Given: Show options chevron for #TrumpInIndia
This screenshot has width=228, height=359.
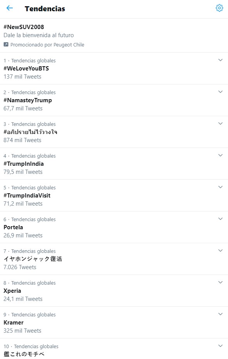Looking at the screenshot, I should [220, 155].
